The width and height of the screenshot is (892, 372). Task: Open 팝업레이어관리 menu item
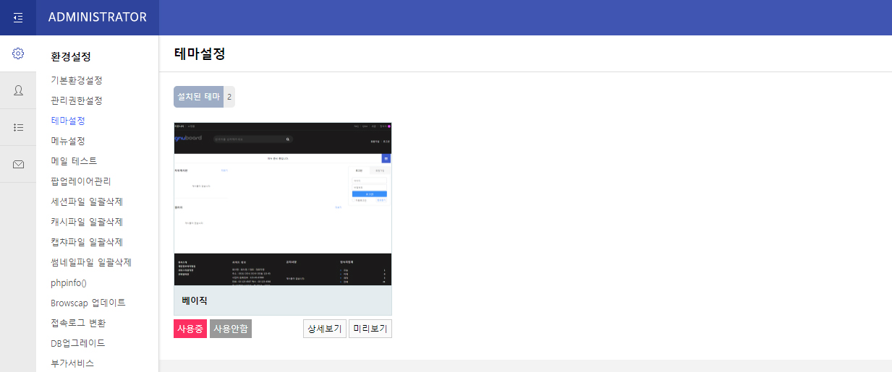[81, 181]
